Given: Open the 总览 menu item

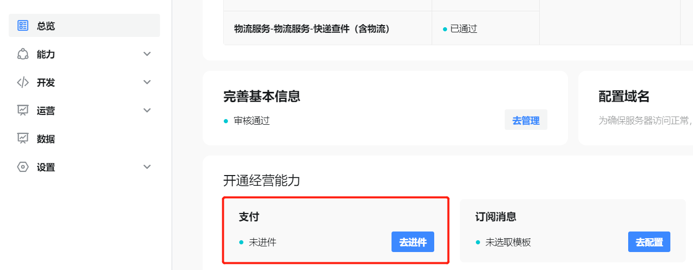Looking at the screenshot, I should tap(84, 26).
